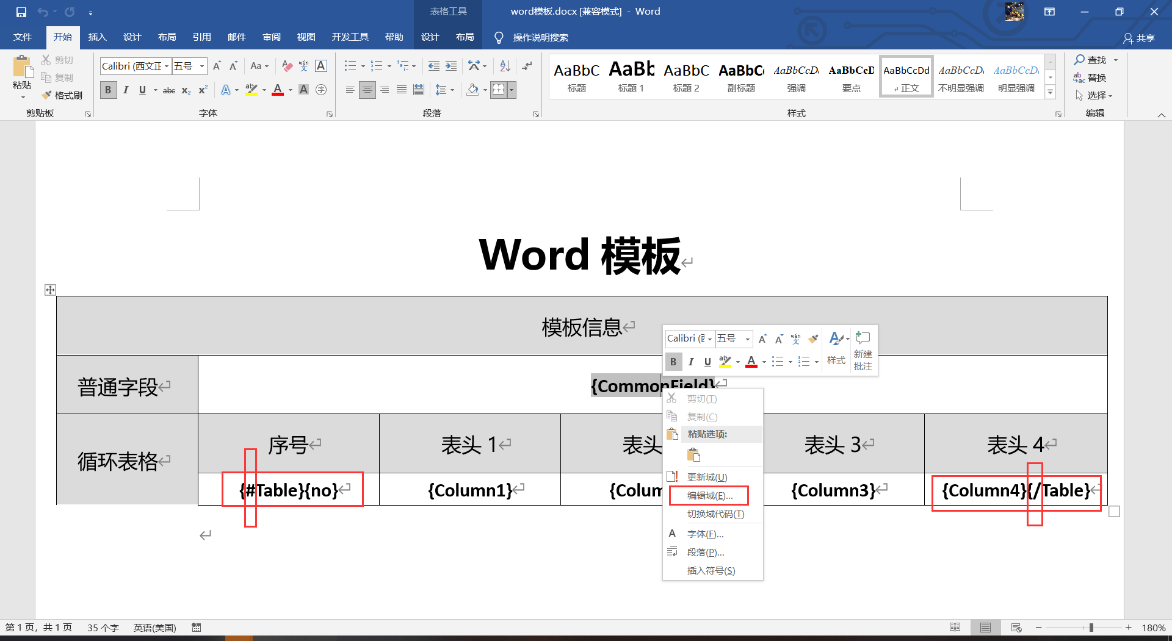Switch to the 插入 ribbon tab

coord(97,37)
